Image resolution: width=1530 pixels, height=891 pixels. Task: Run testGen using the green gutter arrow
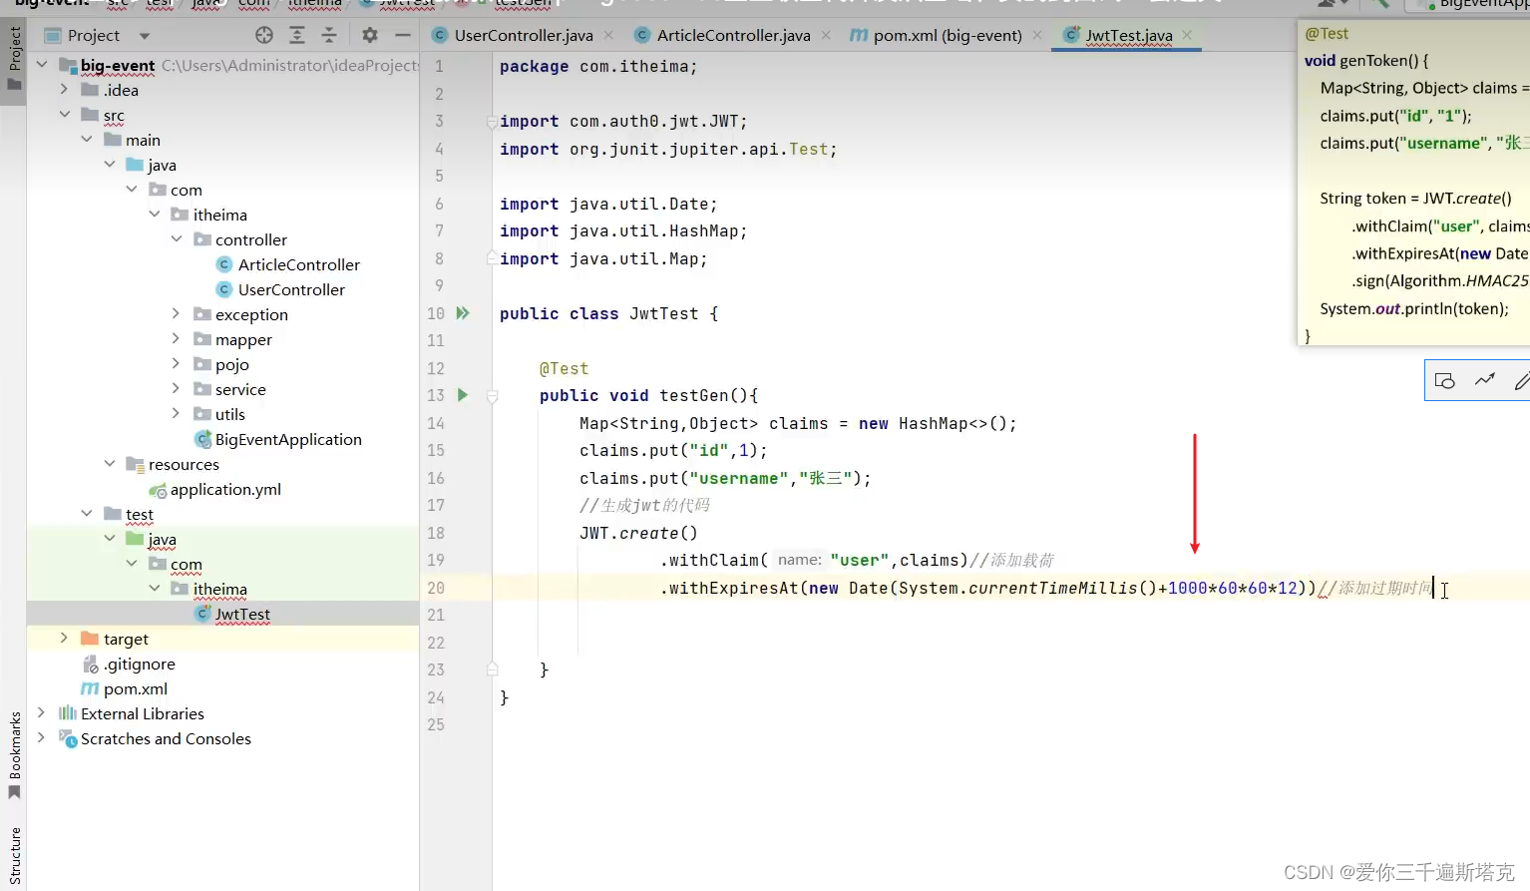coord(461,395)
